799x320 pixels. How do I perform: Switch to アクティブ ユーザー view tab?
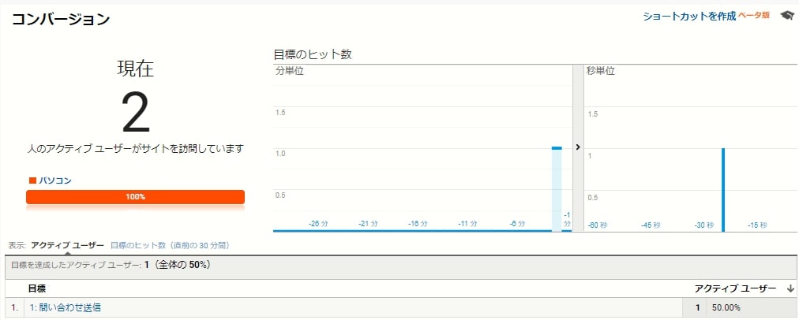coord(67,245)
